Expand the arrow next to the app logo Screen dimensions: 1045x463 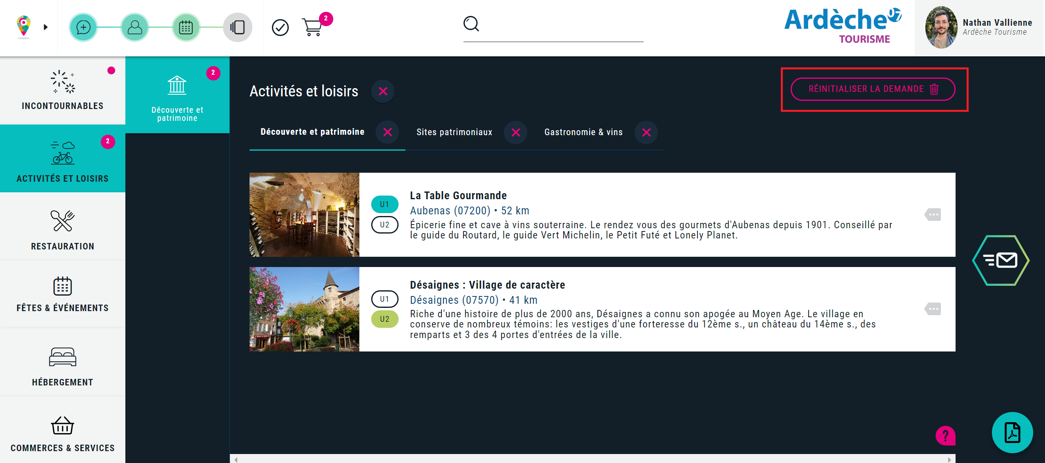pos(45,27)
